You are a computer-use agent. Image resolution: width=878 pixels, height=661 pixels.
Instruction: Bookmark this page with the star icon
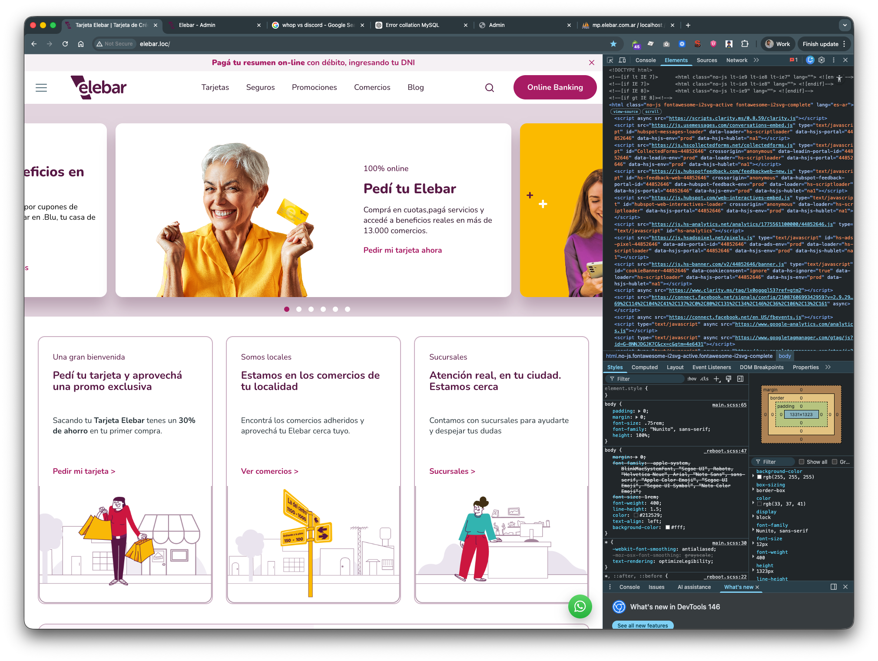[613, 44]
